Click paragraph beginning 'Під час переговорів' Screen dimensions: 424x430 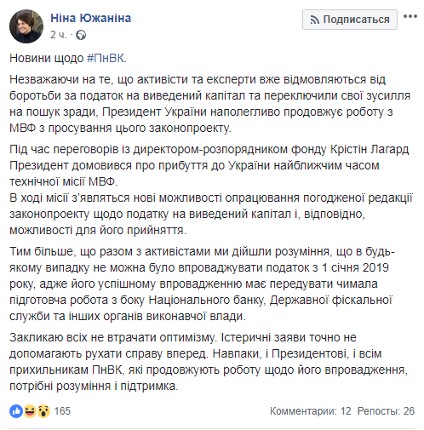pos(209,165)
